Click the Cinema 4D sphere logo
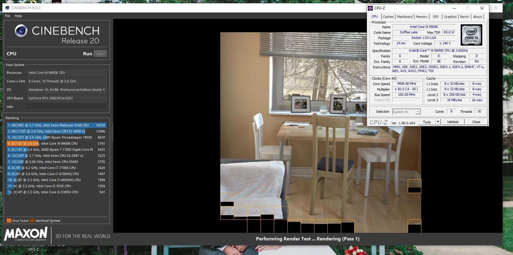 pyautogui.click(x=21, y=31)
